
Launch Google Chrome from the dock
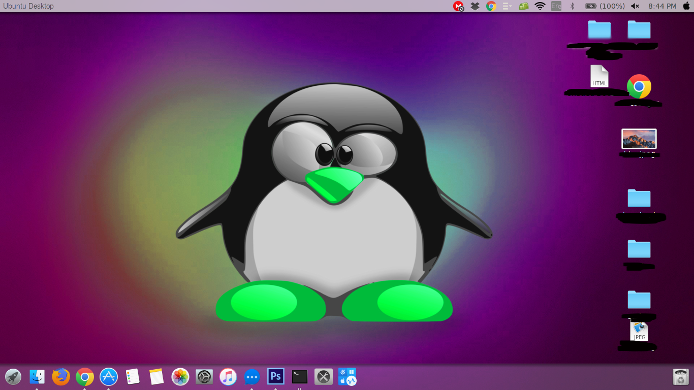(x=85, y=377)
